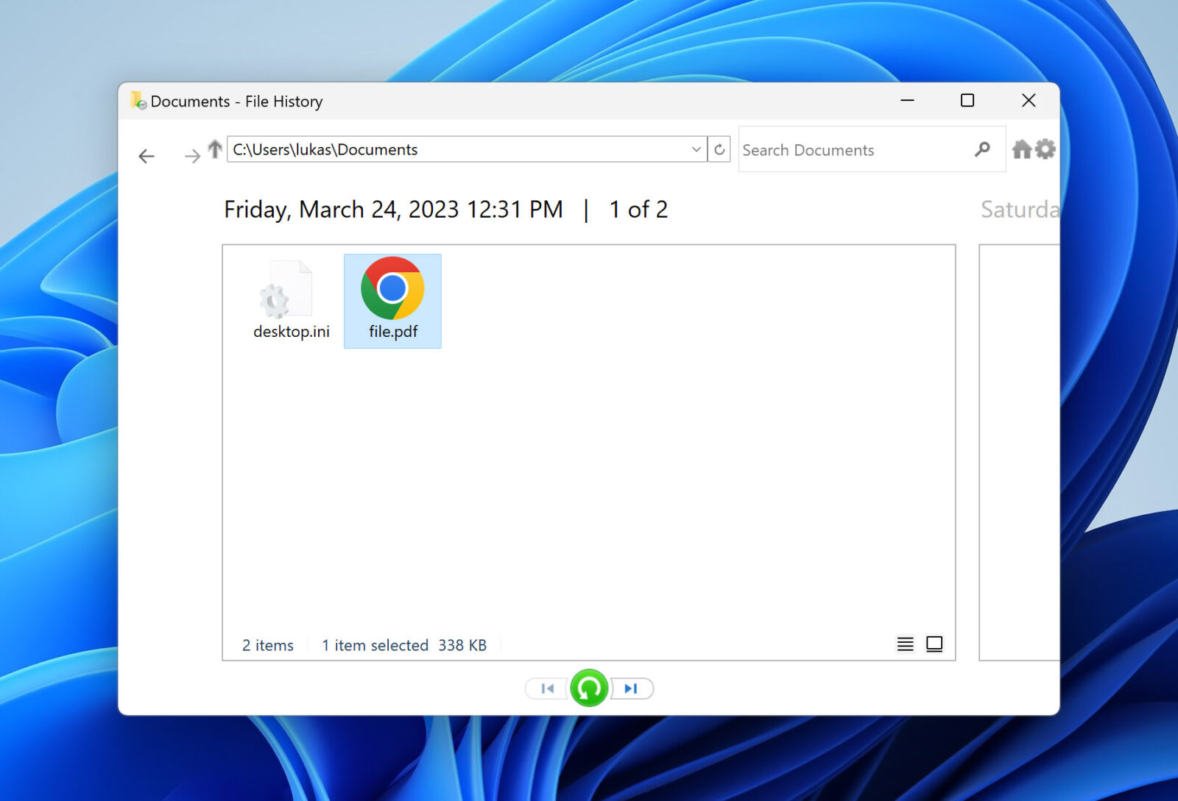Viewport: 1178px width, 801px height.
Task: Click the forward navigation arrow
Action: tap(193, 156)
